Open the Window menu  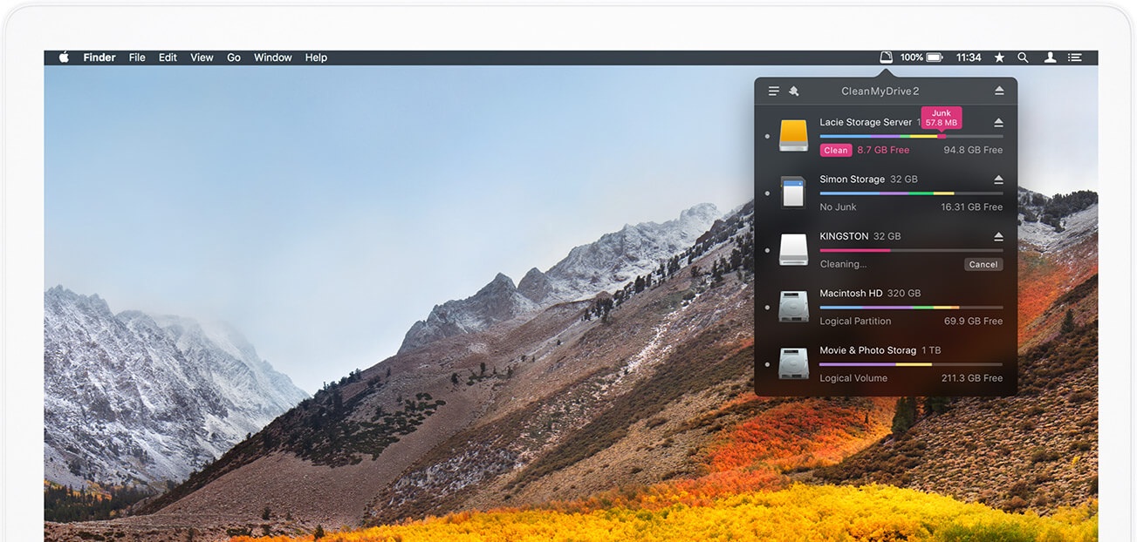coord(273,58)
